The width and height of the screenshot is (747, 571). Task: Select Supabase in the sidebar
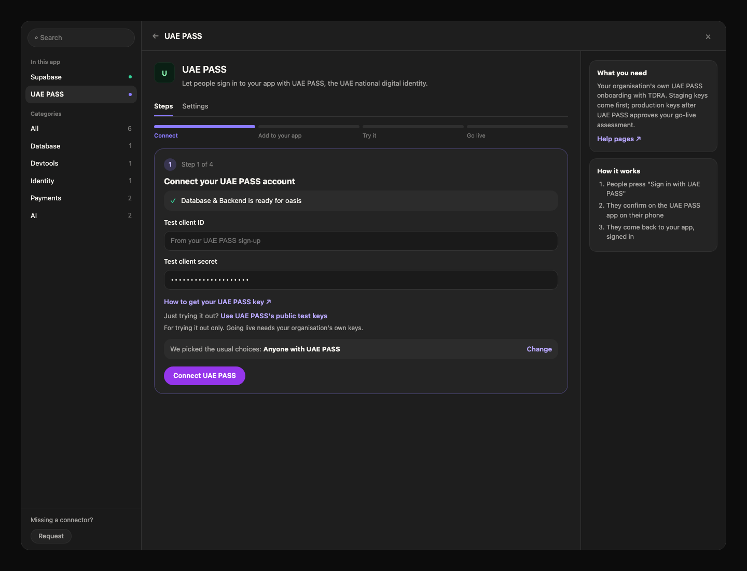[81, 77]
